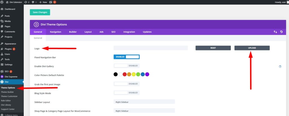Open the Howdy, user account menu
Screen dimensions: 289x116
tap(281, 2)
